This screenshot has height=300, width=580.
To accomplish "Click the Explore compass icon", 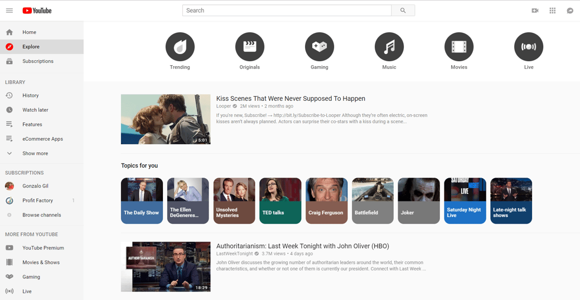I will (x=9, y=47).
